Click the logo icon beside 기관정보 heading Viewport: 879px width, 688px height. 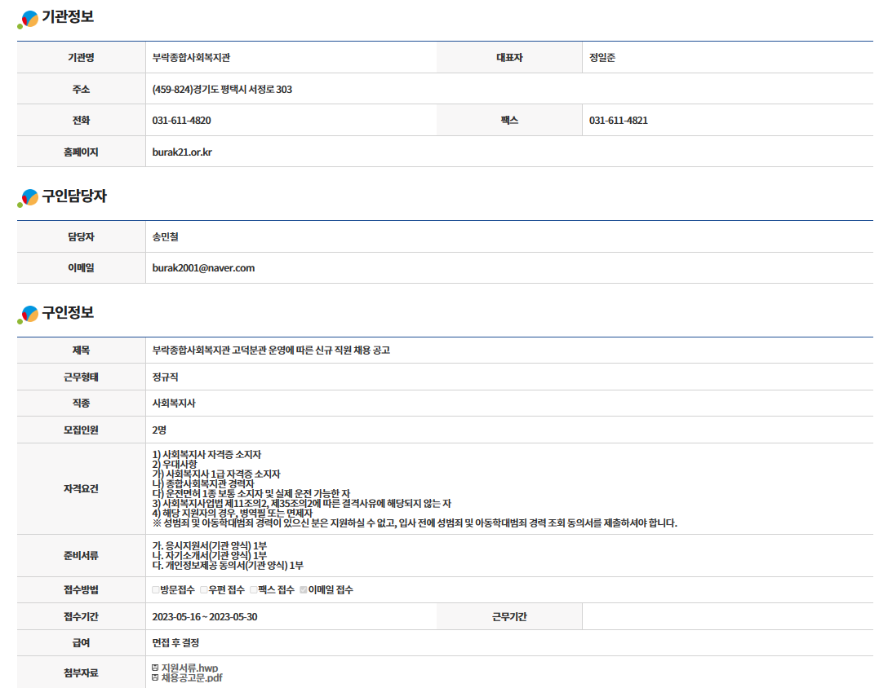(28, 19)
